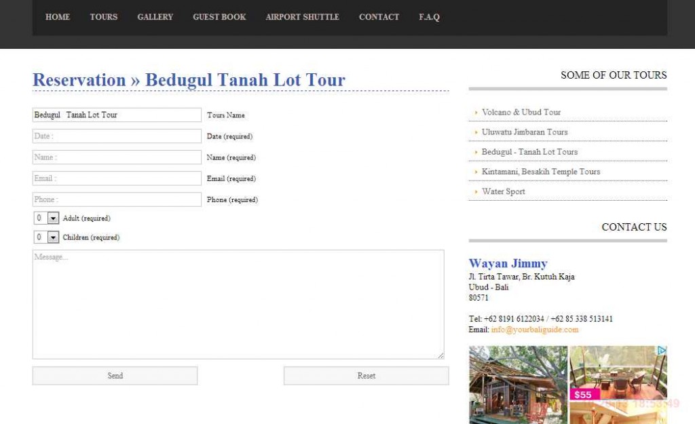Go to the Tours menu page

[x=104, y=17]
